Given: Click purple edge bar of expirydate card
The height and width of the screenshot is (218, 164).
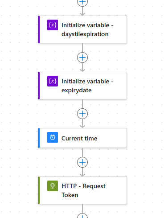Looking at the screenshot, I should pyautogui.click(x=39, y=86).
